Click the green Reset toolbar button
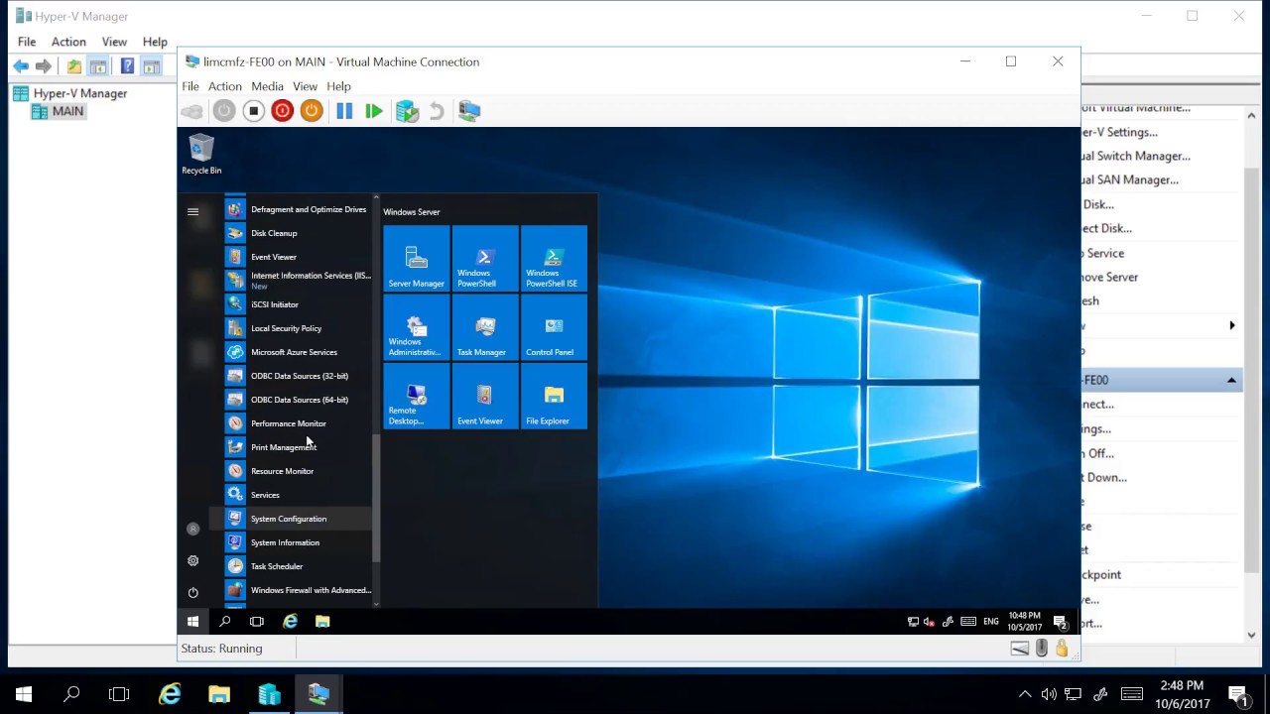The width and height of the screenshot is (1270, 714). [374, 111]
